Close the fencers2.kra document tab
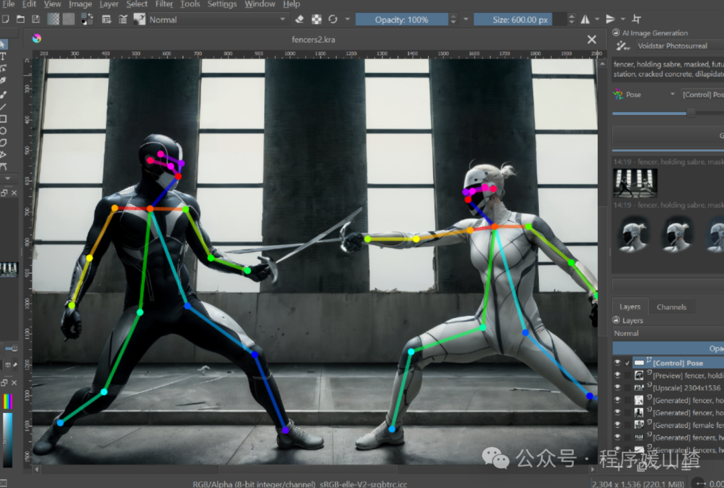This screenshot has width=724, height=488. [x=591, y=39]
